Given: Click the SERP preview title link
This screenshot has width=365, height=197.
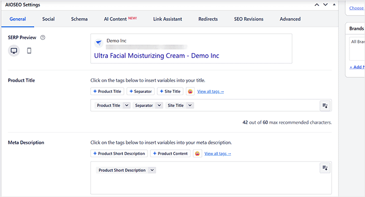Looking at the screenshot, I should click(x=156, y=56).
